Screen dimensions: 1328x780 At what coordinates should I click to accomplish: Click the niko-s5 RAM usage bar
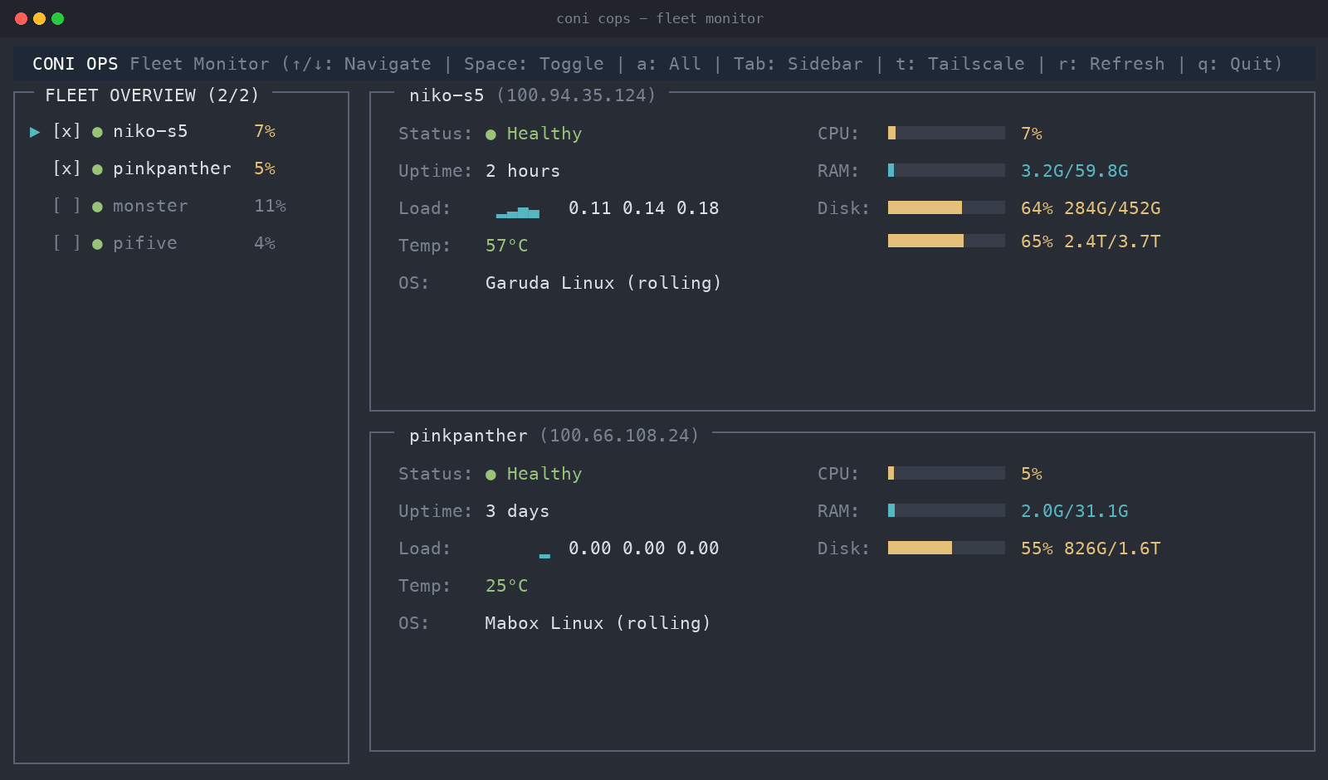click(x=946, y=170)
